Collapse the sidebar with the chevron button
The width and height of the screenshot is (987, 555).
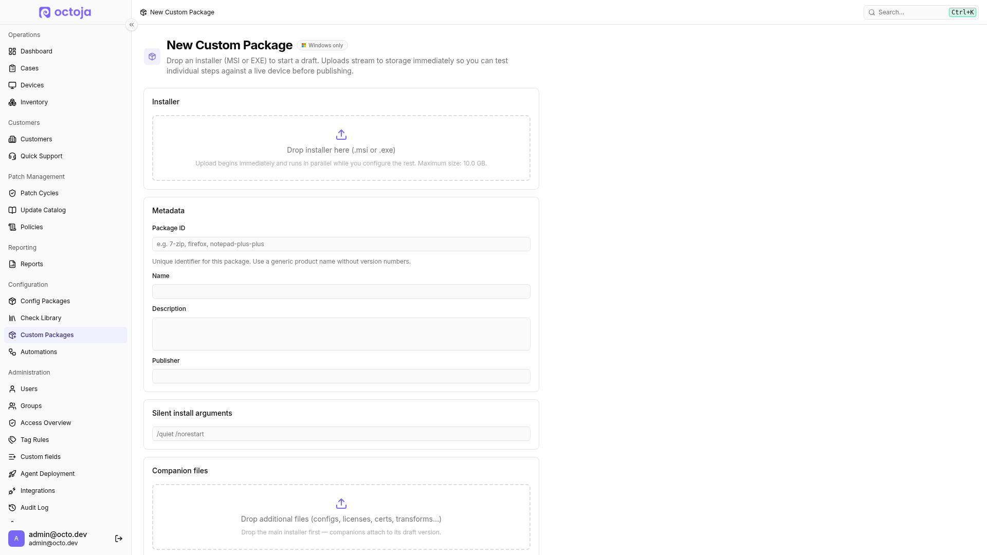click(132, 25)
